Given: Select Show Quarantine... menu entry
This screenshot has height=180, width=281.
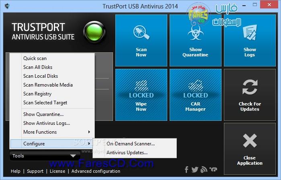Looking at the screenshot, I should [x=52, y=114].
